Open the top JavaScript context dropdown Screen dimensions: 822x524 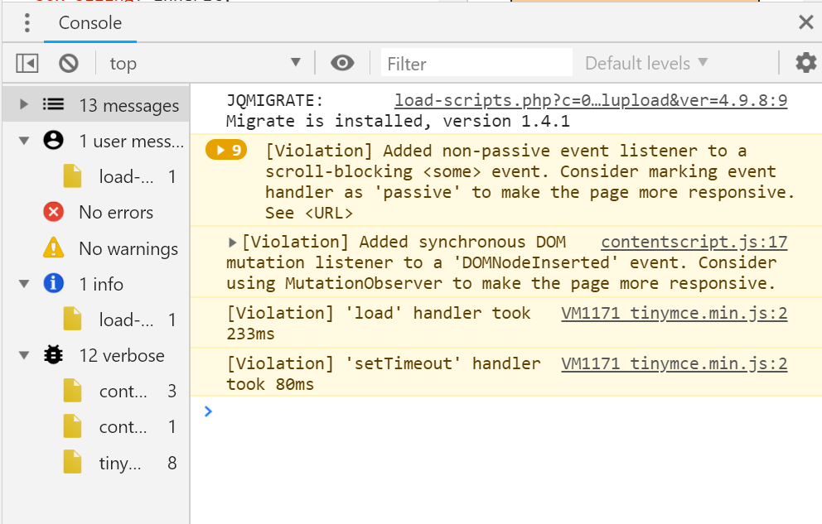pyautogui.click(x=205, y=64)
